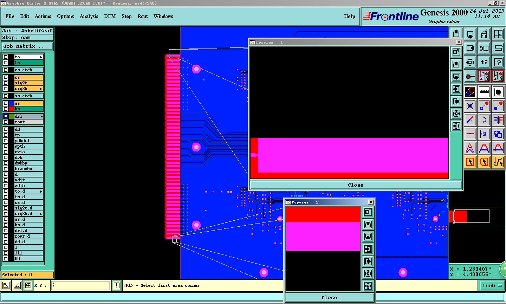
Task: Click the 1:2 zoom scale icon
Action: point(484,62)
